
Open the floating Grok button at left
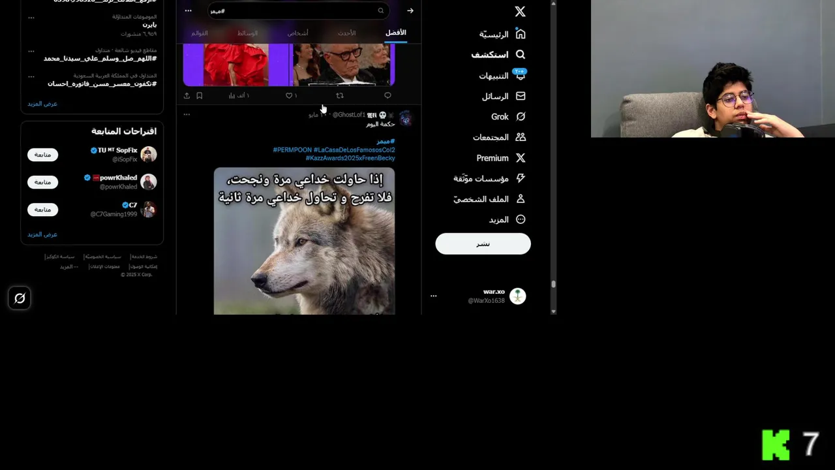(x=20, y=298)
